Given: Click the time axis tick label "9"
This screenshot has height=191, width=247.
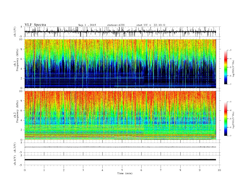Looking at the screenshot, I should click(200, 170).
